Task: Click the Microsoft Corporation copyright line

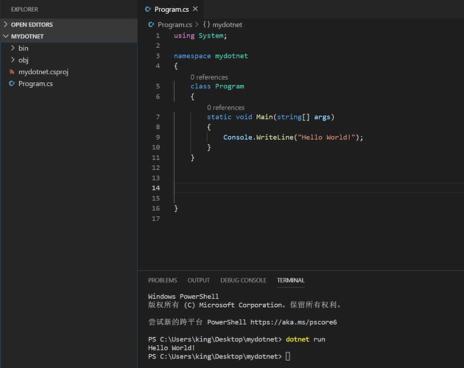Action: pyautogui.click(x=244, y=305)
